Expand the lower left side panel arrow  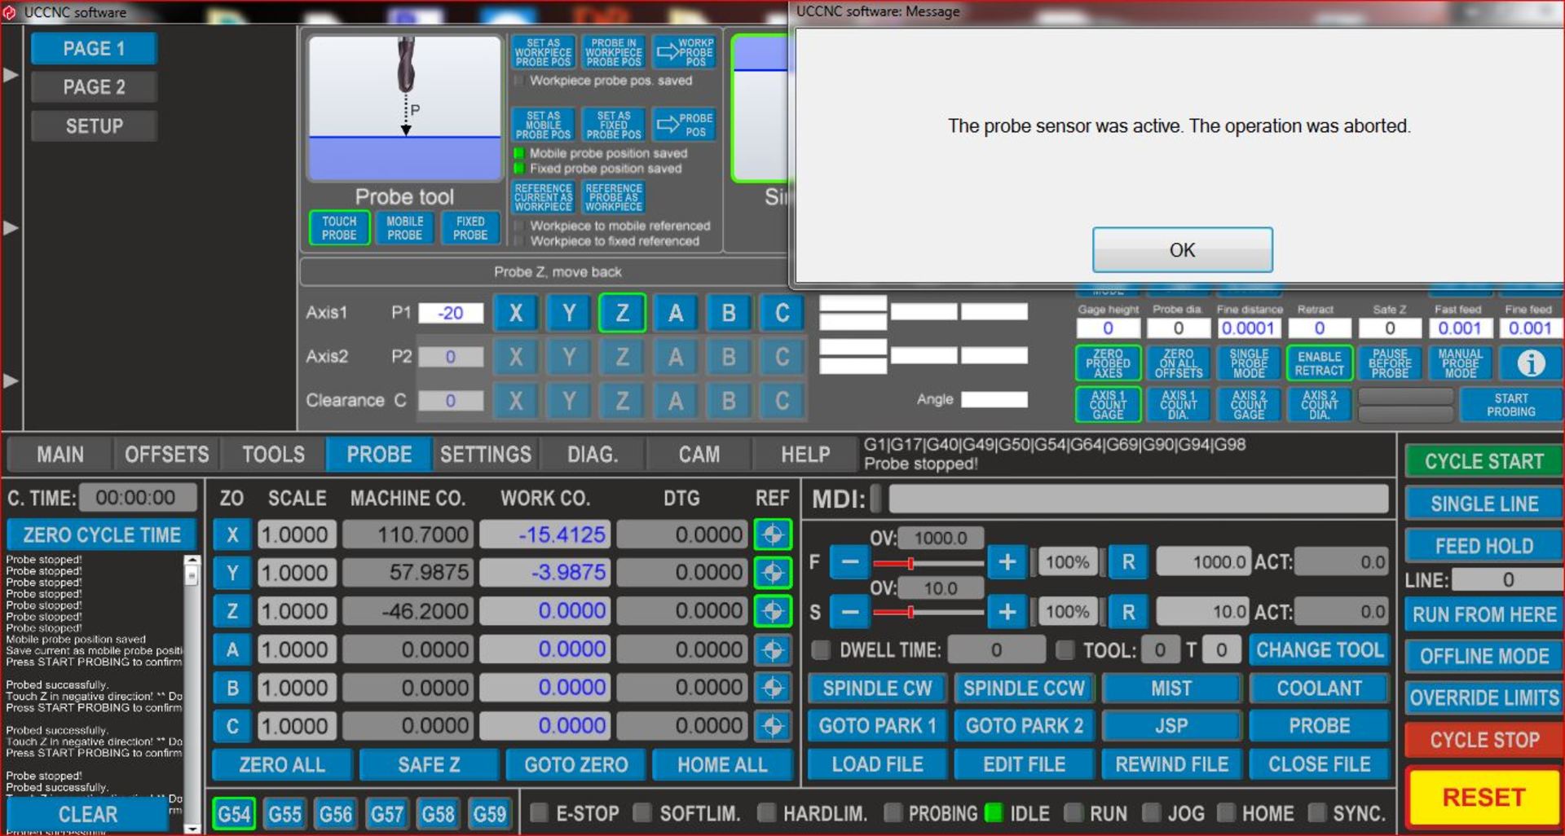pos(11,381)
